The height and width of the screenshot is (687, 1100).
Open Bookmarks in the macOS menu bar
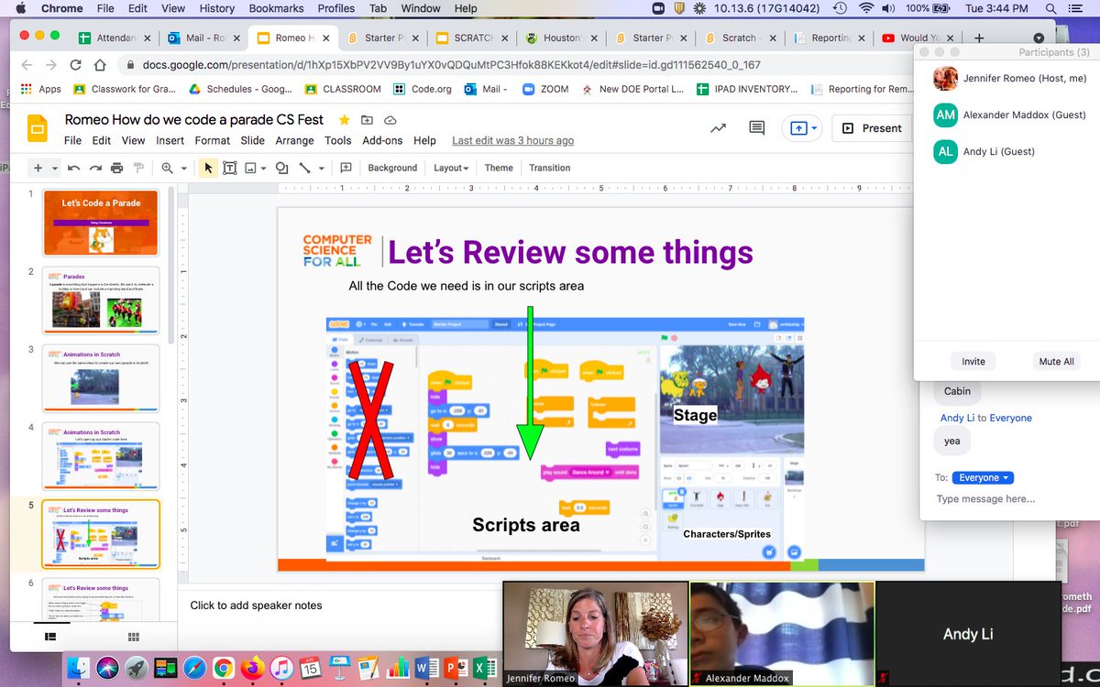click(x=276, y=8)
